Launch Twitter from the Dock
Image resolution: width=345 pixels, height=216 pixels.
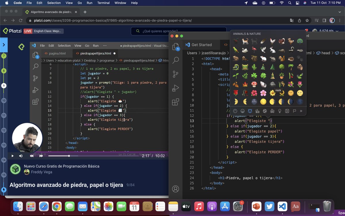tap(269, 206)
